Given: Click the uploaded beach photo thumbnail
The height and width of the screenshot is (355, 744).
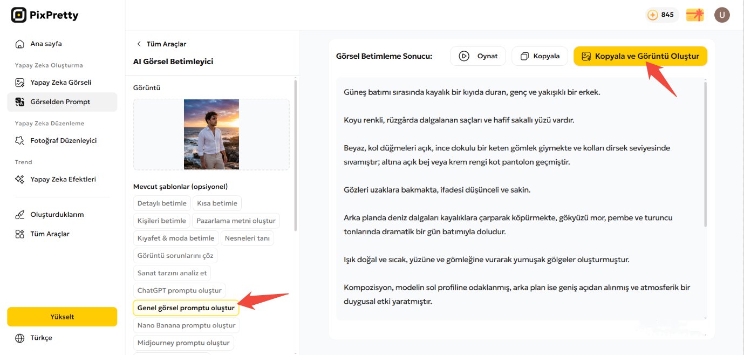Looking at the screenshot, I should 211,134.
